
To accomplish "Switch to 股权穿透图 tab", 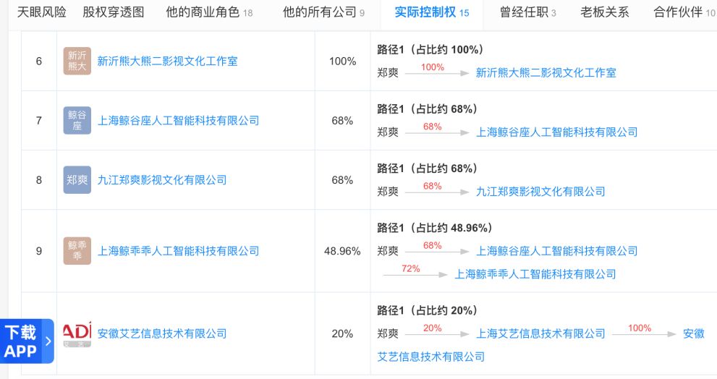I will tap(114, 12).
